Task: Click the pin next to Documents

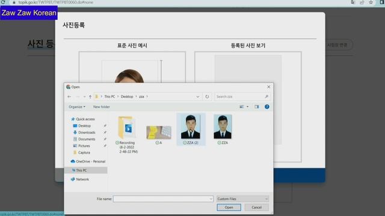Action: click(105, 139)
